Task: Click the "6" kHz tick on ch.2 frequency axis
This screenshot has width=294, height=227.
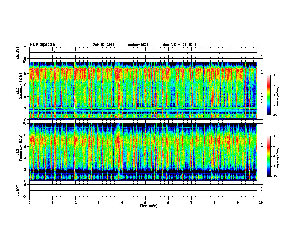Action: (26, 147)
